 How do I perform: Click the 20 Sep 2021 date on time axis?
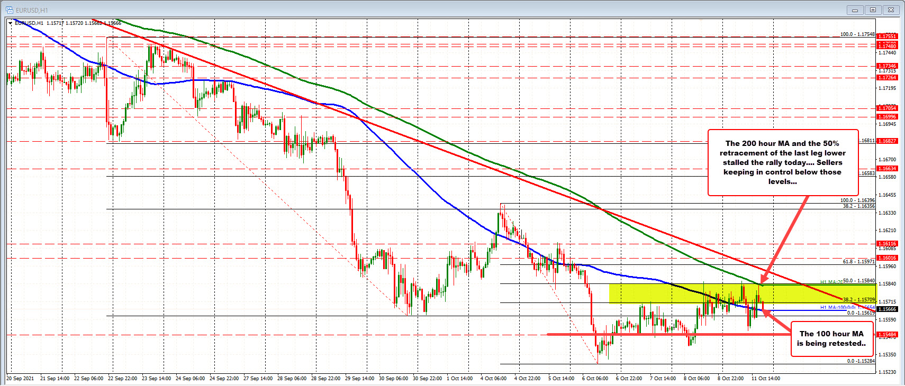click(x=20, y=379)
